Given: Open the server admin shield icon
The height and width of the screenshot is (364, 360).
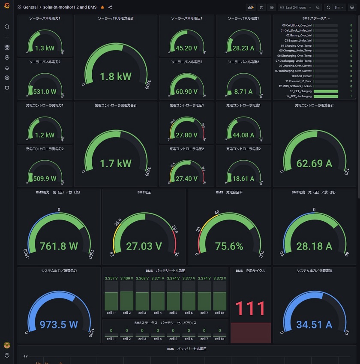Looking at the screenshot, I should point(7,88).
